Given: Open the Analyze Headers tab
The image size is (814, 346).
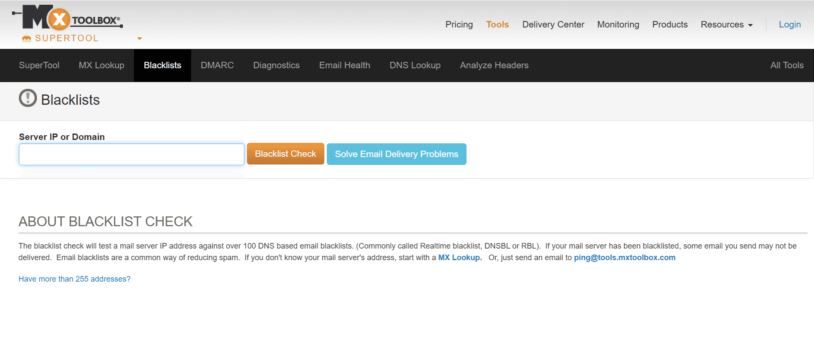Looking at the screenshot, I should [x=494, y=65].
